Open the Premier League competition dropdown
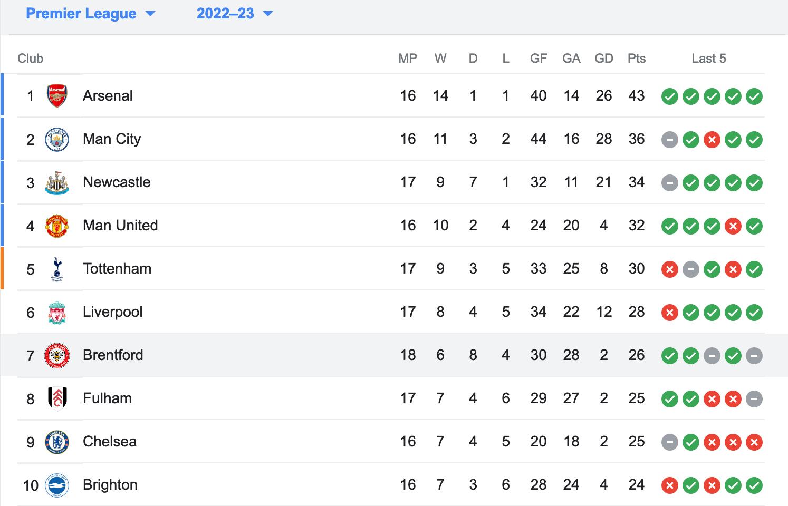The height and width of the screenshot is (506, 788). [90, 14]
